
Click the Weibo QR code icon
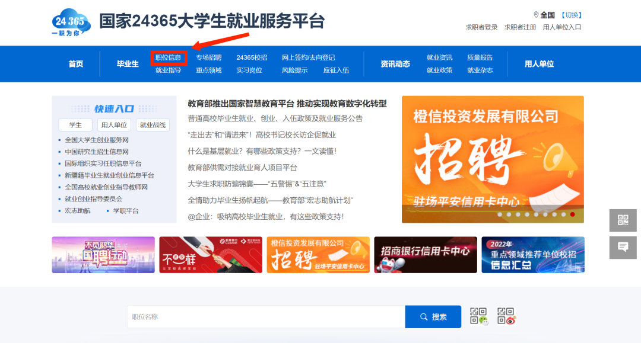pos(506,316)
